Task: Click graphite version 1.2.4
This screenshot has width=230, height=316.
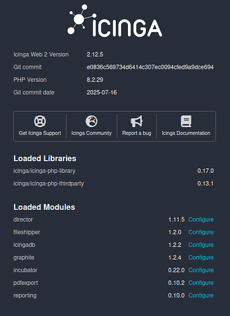Action: [x=175, y=257]
